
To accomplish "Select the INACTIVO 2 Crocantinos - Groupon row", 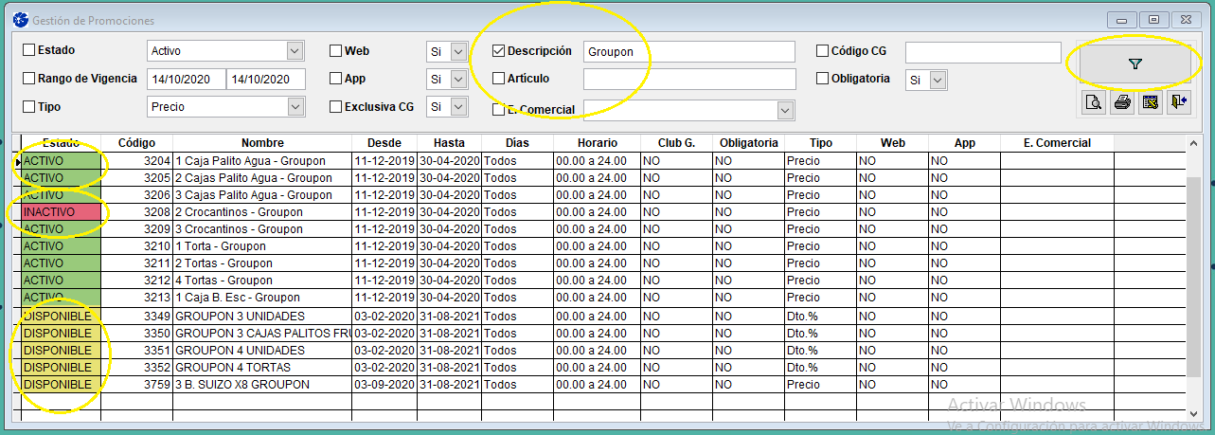I will coord(237,212).
